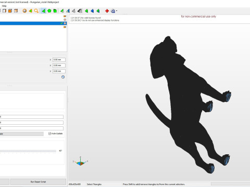Expand arrow beside the topmost 0.00 mm field

51,60
